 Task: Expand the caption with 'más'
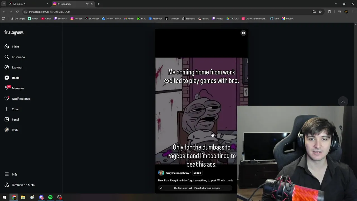[231, 180]
